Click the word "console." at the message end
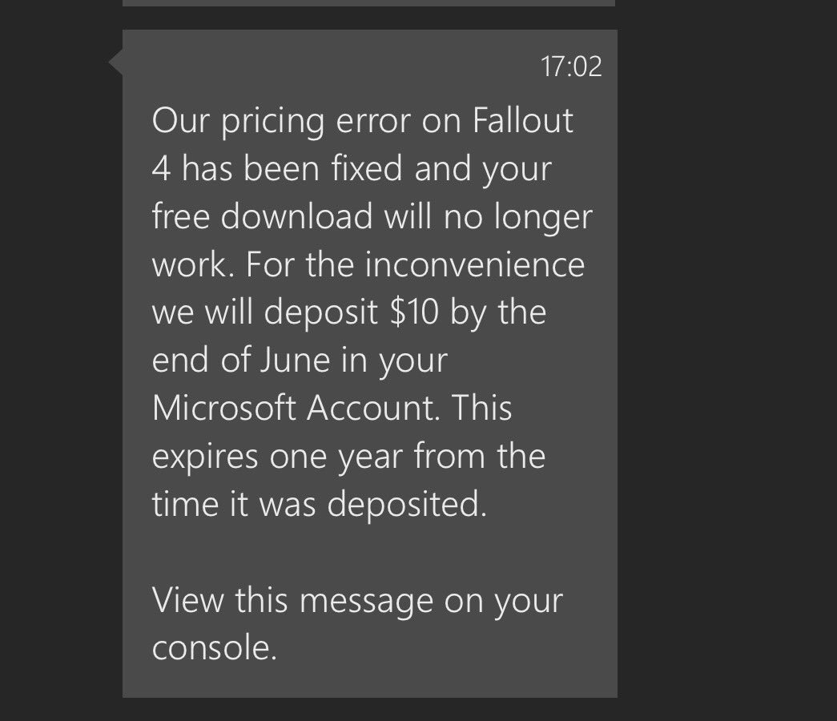Image resolution: width=837 pixels, height=721 pixels. pyautogui.click(x=215, y=648)
